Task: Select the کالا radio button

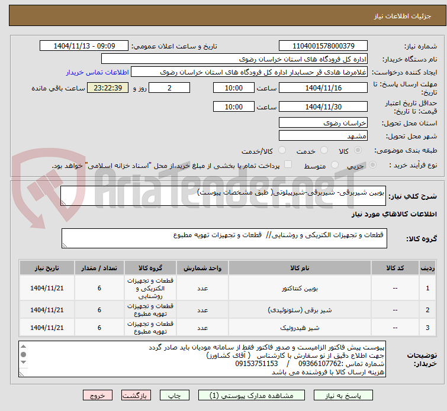Action: click(358, 150)
